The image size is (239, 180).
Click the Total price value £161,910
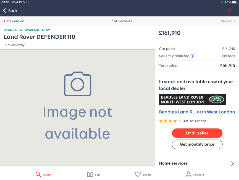[x=228, y=66]
